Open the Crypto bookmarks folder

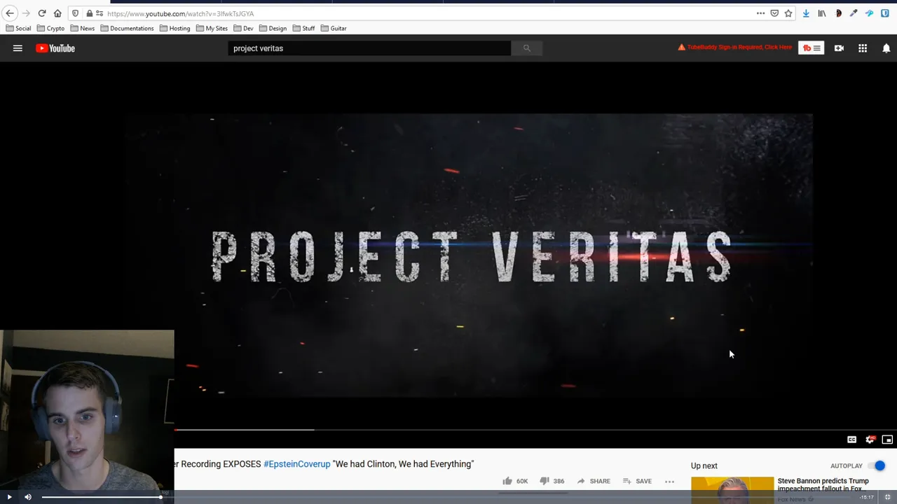pos(50,28)
